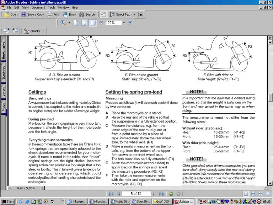The height and width of the screenshot is (205, 273).
Task: Activate the Hand tool
Action: (x=104, y=15)
